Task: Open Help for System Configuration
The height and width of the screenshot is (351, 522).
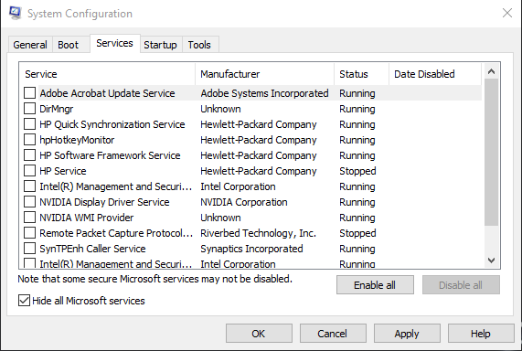Action: point(481,334)
